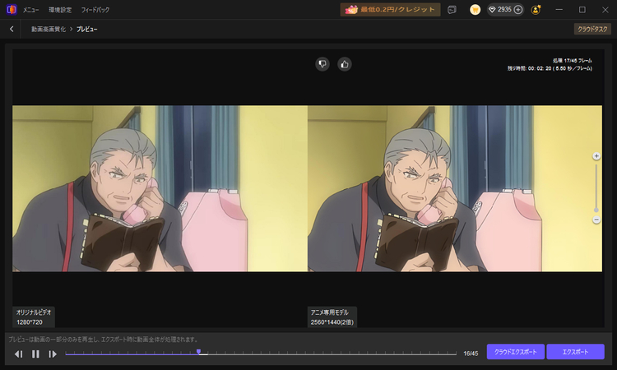Navigate to 動画高画質化 breadcrumb
This screenshot has width=617, height=370.
49,29
